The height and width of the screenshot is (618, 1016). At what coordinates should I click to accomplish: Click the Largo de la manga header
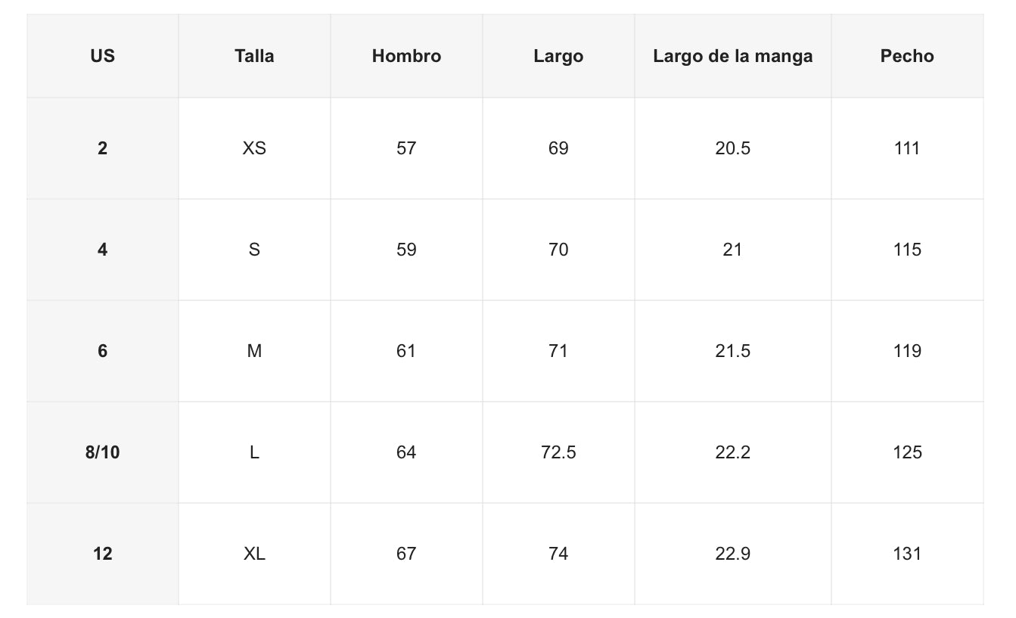pos(732,56)
